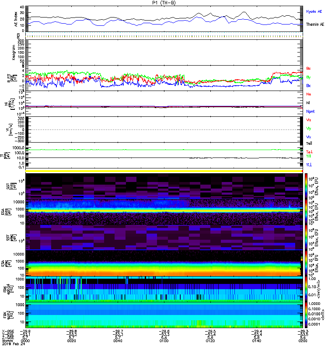Click the AE Index axis label
Screen dimensions: 328x350
(x=16, y=19)
